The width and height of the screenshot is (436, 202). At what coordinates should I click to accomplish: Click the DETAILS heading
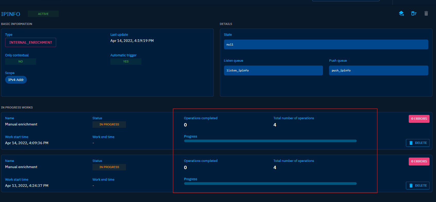click(x=226, y=24)
